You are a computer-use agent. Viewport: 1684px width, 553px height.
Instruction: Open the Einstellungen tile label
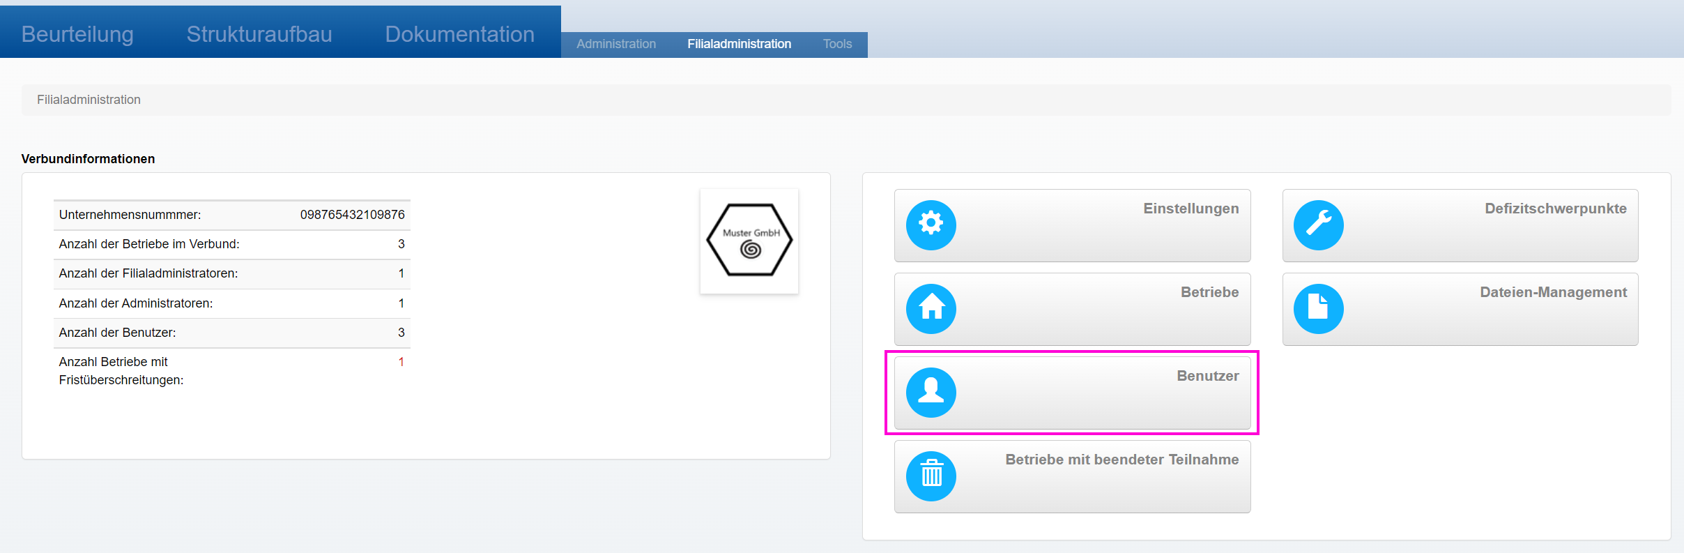click(x=1191, y=209)
